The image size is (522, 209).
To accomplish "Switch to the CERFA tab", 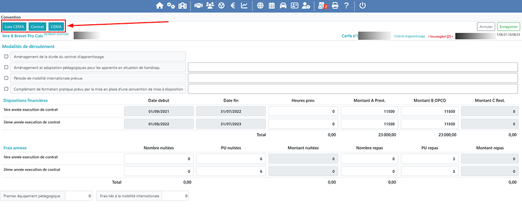I will click(x=56, y=27).
